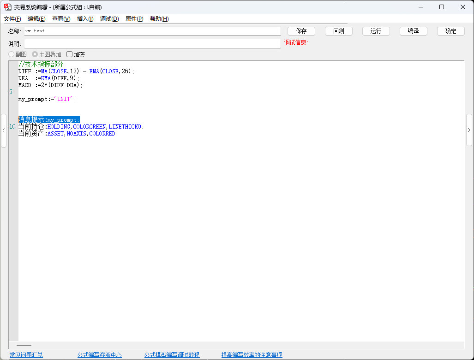Run the formula with 运行 button

point(376,31)
